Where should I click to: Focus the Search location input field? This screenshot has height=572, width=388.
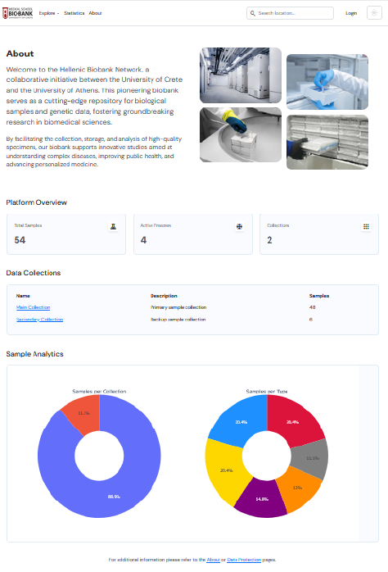click(x=290, y=13)
